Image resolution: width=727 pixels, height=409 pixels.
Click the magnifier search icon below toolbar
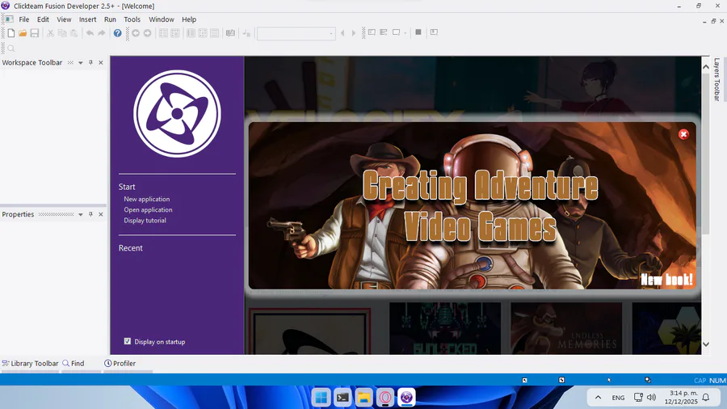(x=11, y=48)
